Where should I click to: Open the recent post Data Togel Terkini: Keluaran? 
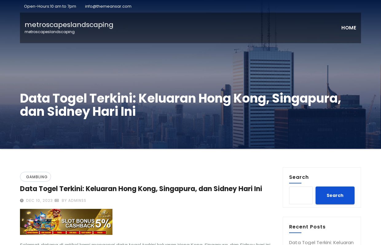coord(321,242)
